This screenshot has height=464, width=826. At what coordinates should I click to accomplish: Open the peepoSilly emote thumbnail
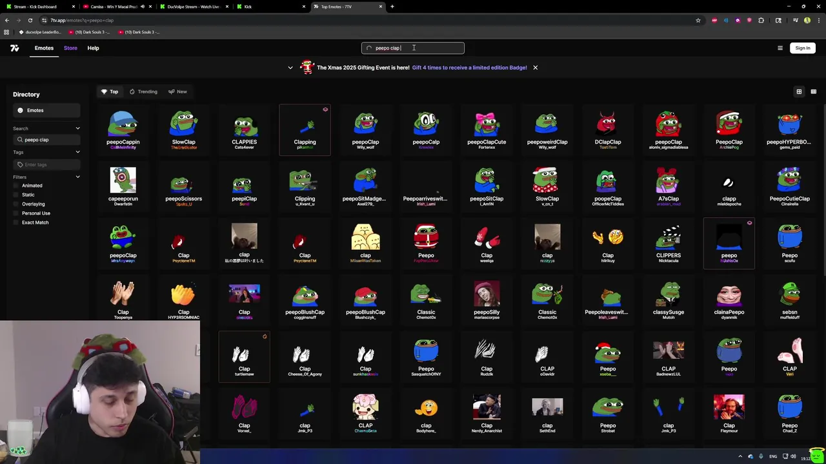[487, 294]
